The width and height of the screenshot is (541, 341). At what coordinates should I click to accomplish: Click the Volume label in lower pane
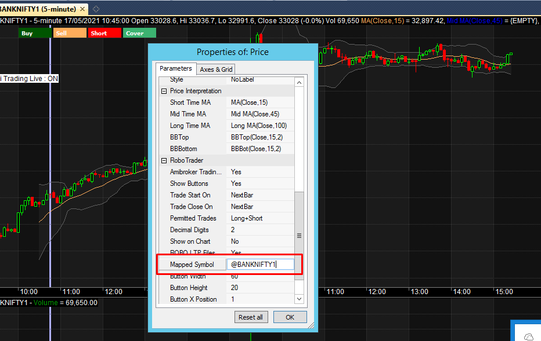[45, 303]
